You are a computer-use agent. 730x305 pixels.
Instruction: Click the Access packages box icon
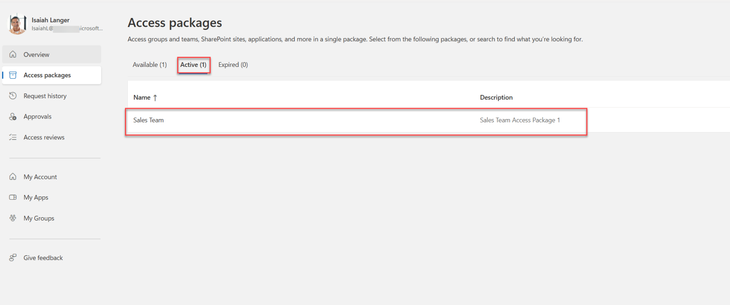(x=13, y=75)
